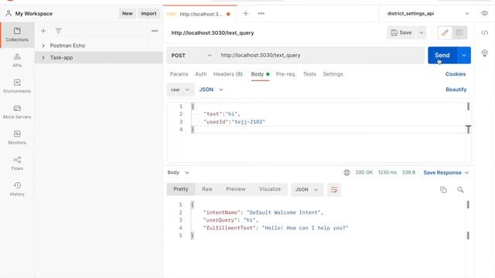Open the Flows sidebar panel
Screen dimensions: 495x278
click(17, 163)
